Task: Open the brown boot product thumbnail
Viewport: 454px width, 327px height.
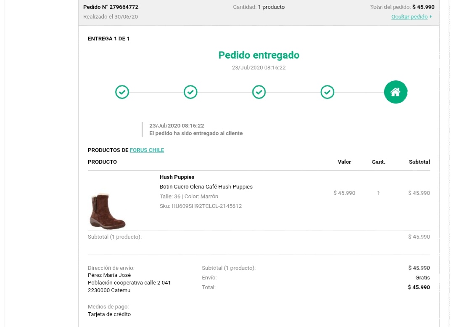Action: (108, 211)
